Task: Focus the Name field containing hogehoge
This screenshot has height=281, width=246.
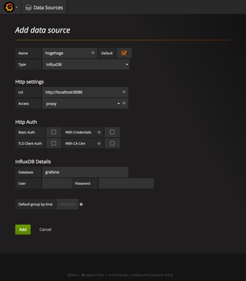Action: [x=70, y=53]
